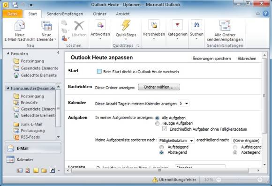Open the Aufgaben icon in navigation bar
This screenshot has height=186, width=272.
coord(28,171)
